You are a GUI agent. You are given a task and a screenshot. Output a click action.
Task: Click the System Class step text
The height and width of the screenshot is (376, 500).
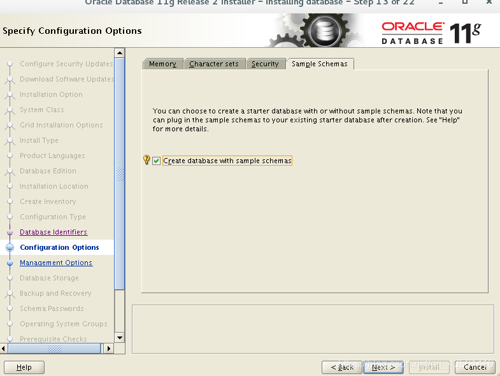click(42, 110)
